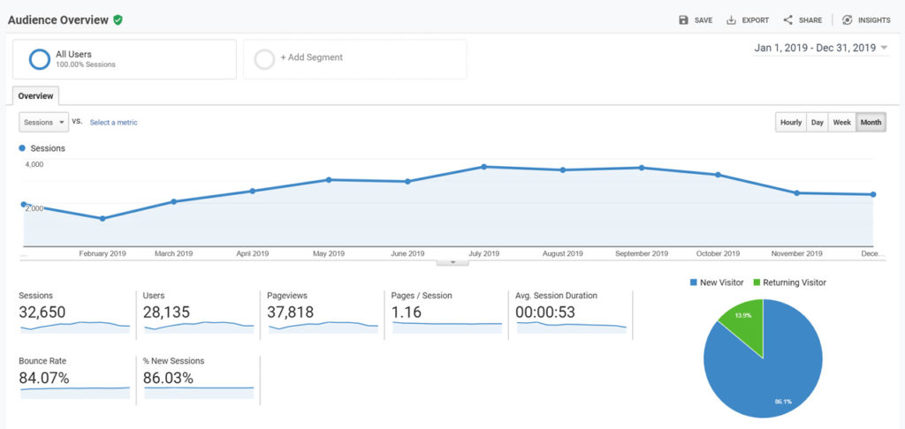This screenshot has height=429, width=905.
Task: Switch chart granularity to Week
Action: tap(842, 122)
